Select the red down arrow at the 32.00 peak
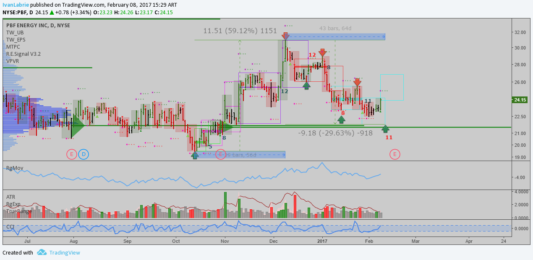 (285, 36)
